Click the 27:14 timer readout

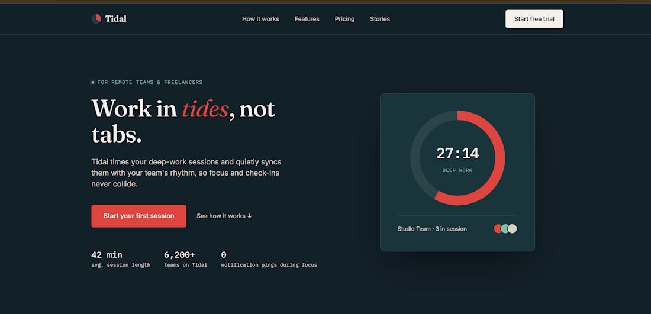tap(457, 154)
